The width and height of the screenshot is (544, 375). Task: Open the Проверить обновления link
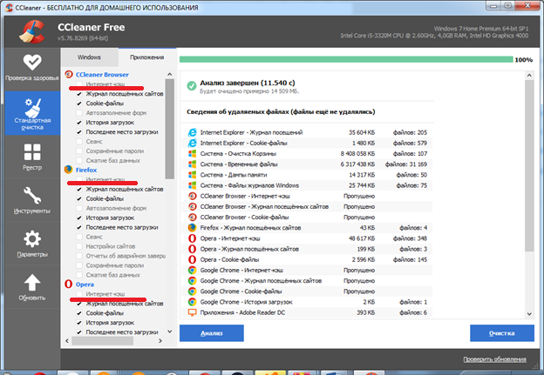(x=494, y=359)
